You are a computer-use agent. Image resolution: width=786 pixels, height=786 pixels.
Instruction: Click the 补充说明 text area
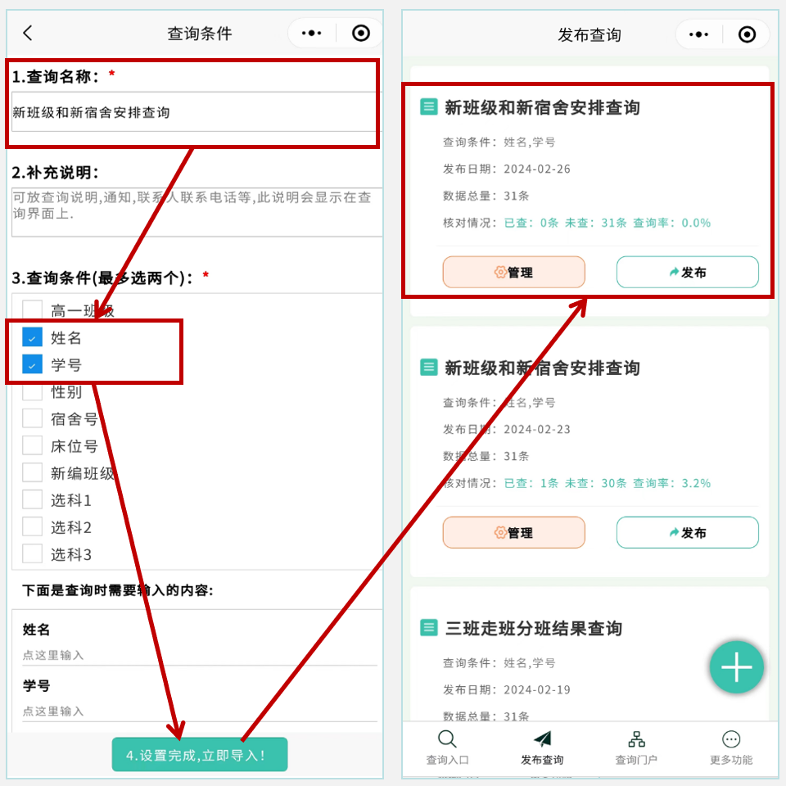(196, 212)
